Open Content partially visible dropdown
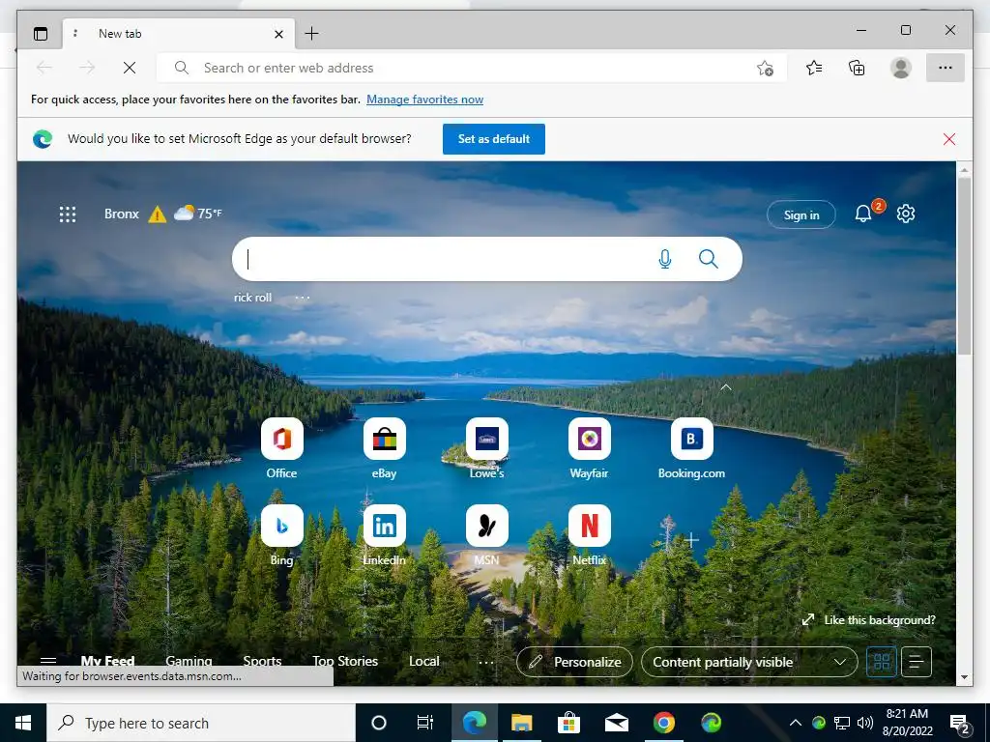 pos(749,662)
